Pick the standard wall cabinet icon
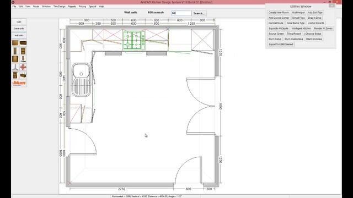 pyautogui.click(x=15, y=43)
